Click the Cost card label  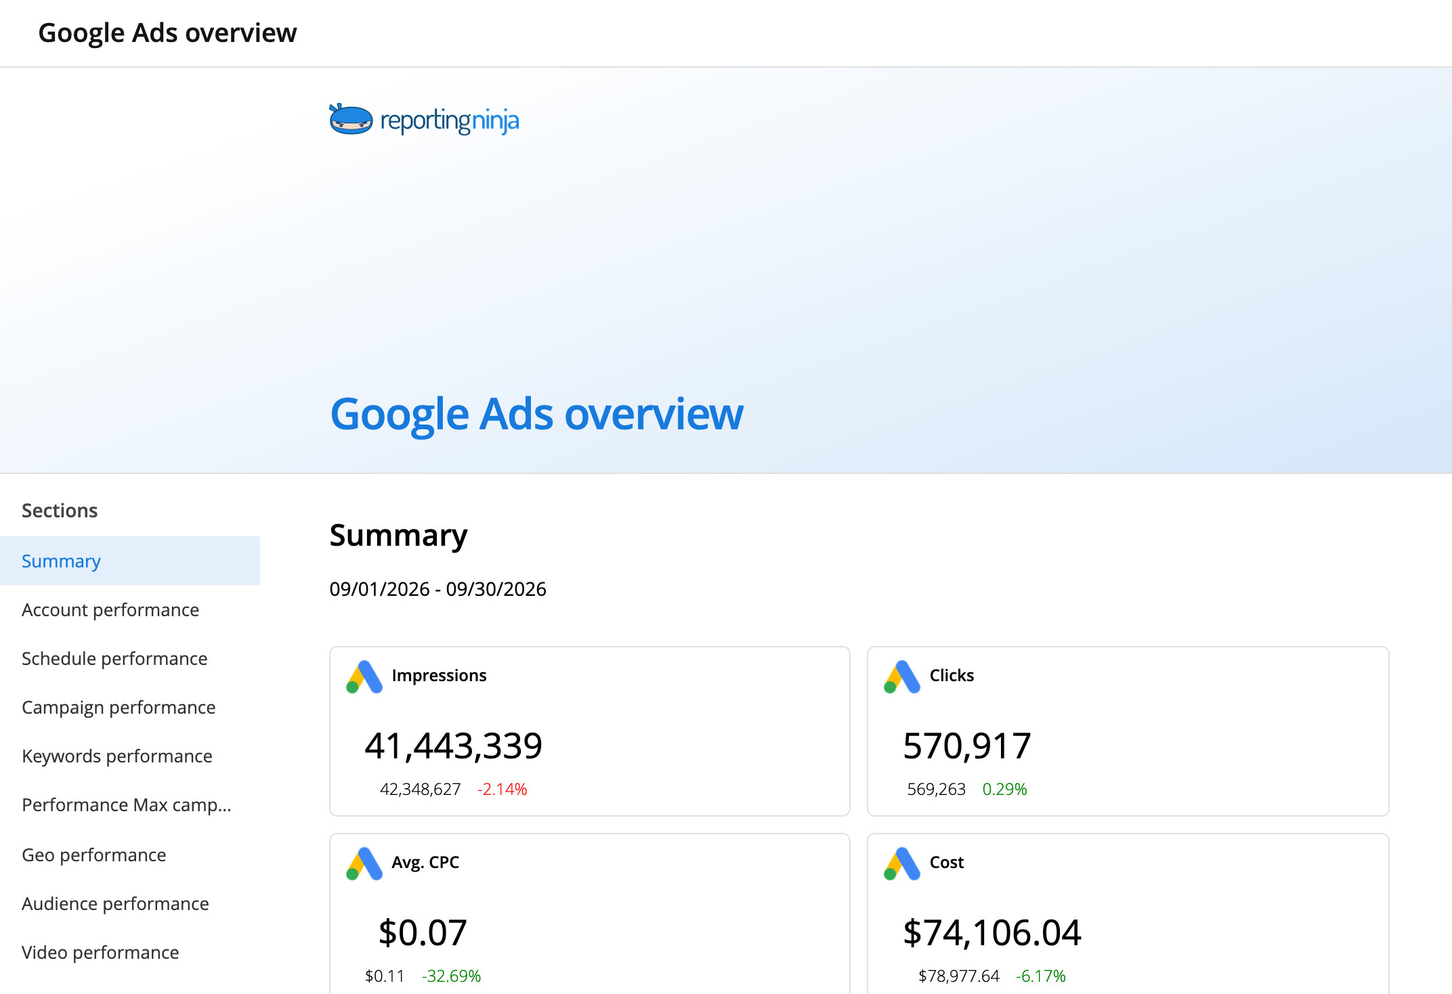pyautogui.click(x=946, y=863)
